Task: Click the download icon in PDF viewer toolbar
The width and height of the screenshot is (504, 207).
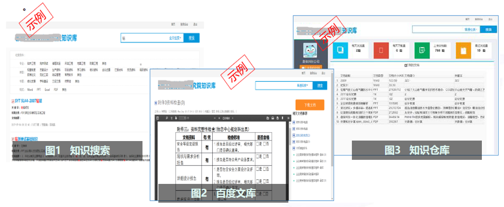Action: (278, 118)
